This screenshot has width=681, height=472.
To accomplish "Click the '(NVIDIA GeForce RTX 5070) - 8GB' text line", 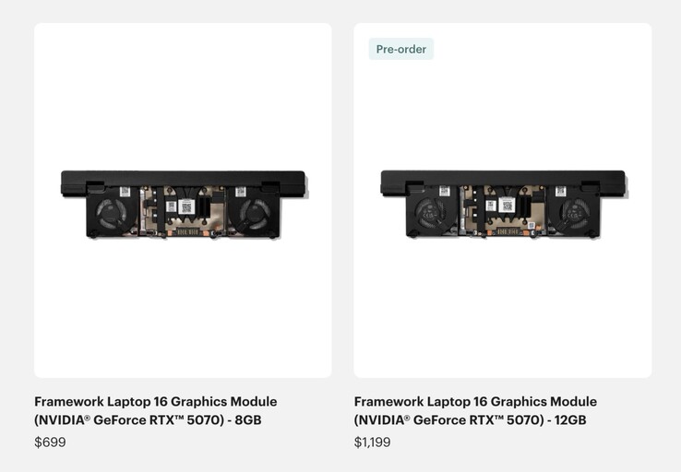I will click(148, 420).
